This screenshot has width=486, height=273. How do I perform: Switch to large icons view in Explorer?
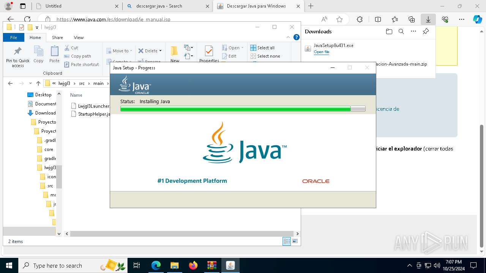tap(295, 241)
